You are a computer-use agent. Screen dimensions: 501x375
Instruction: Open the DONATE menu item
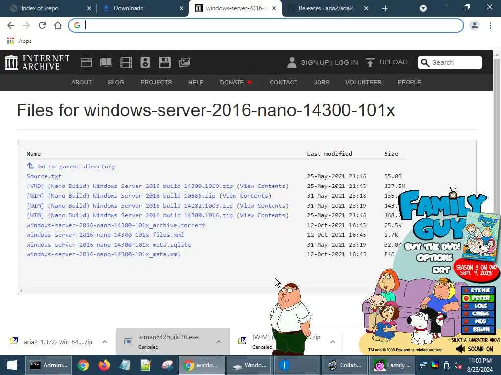pos(236,83)
